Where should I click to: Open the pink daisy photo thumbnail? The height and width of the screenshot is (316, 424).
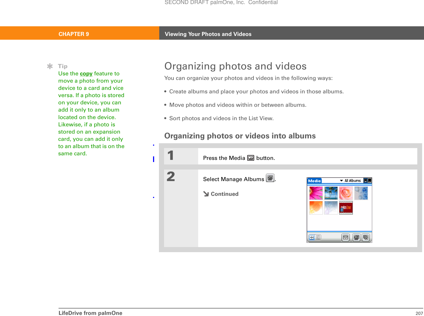click(x=316, y=193)
